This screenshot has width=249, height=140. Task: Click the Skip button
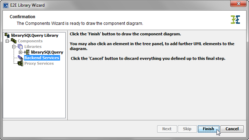point(187,129)
